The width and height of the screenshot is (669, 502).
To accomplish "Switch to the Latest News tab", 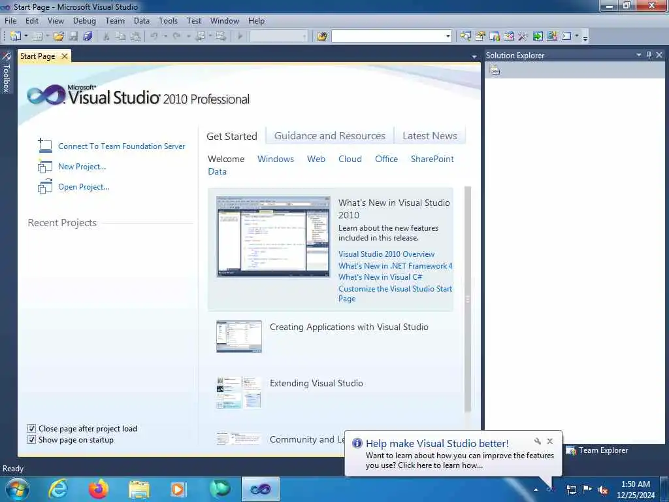I will pos(430,136).
